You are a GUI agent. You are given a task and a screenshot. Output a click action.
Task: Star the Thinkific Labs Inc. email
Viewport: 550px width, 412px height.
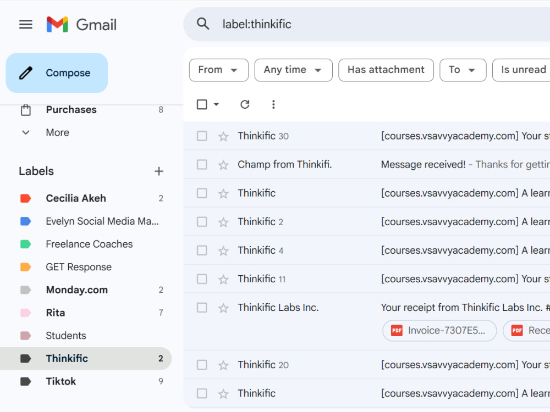click(223, 308)
